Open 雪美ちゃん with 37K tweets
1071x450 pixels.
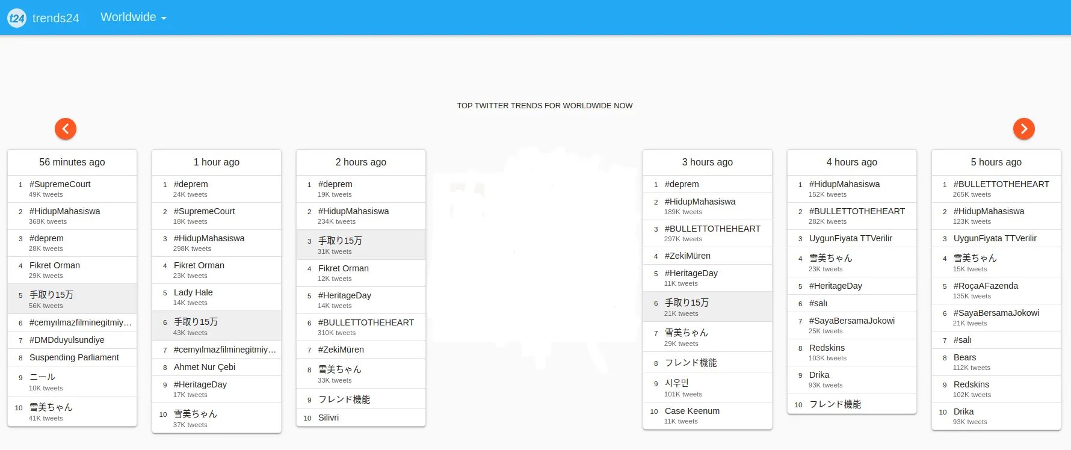pyautogui.click(x=195, y=414)
